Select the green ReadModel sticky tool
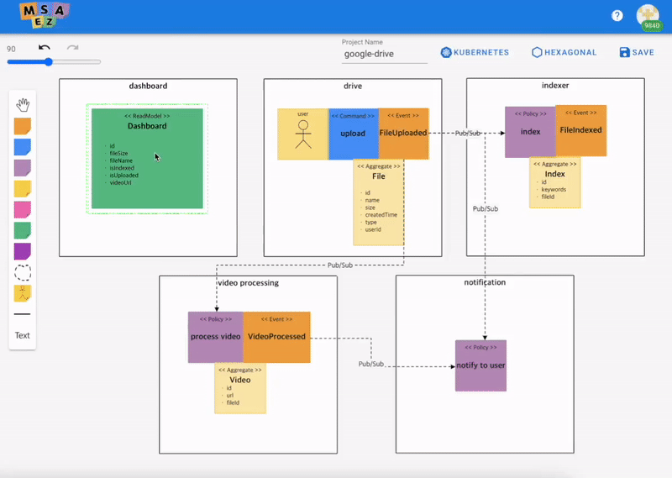This screenshot has height=478, width=672. pyautogui.click(x=23, y=231)
